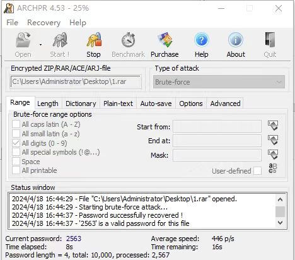
Task: Switch to the Dictionary tab
Action: pos(81,103)
